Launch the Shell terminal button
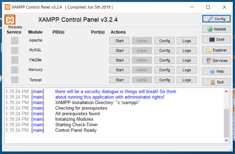 tap(216, 40)
